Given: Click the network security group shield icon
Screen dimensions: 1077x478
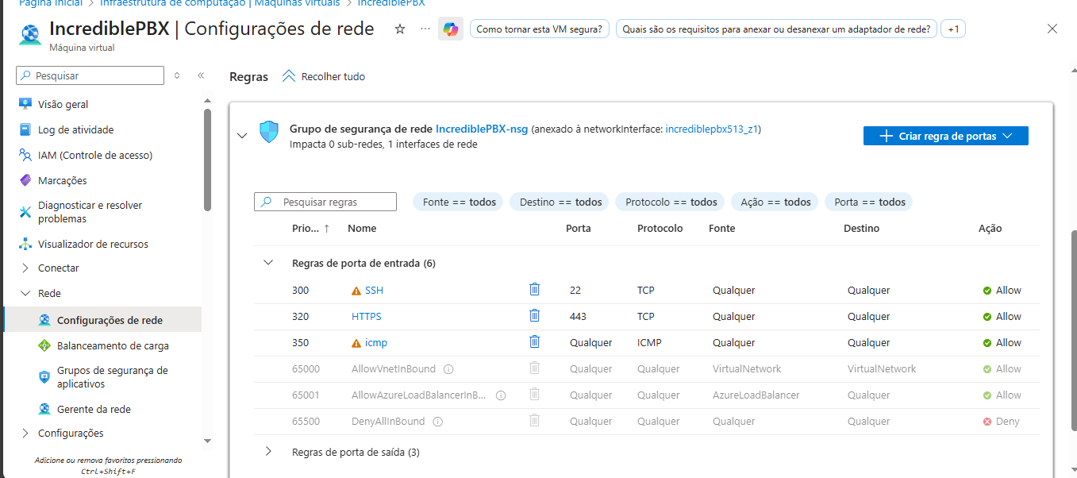Looking at the screenshot, I should click(x=269, y=132).
